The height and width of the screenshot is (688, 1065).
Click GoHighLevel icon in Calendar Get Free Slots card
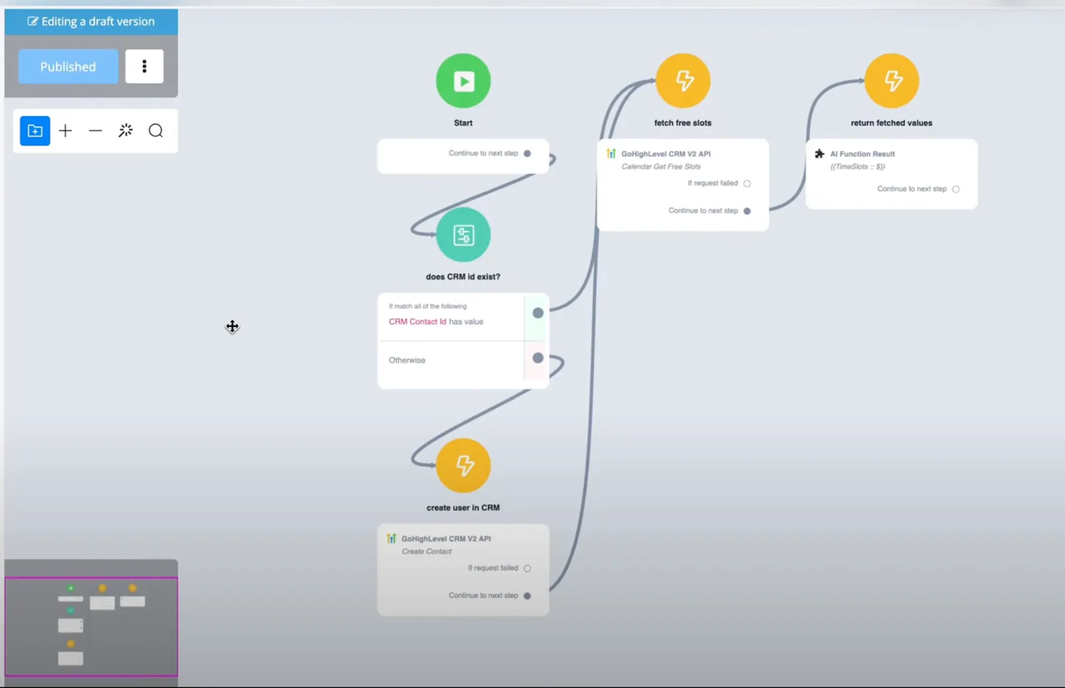click(611, 154)
